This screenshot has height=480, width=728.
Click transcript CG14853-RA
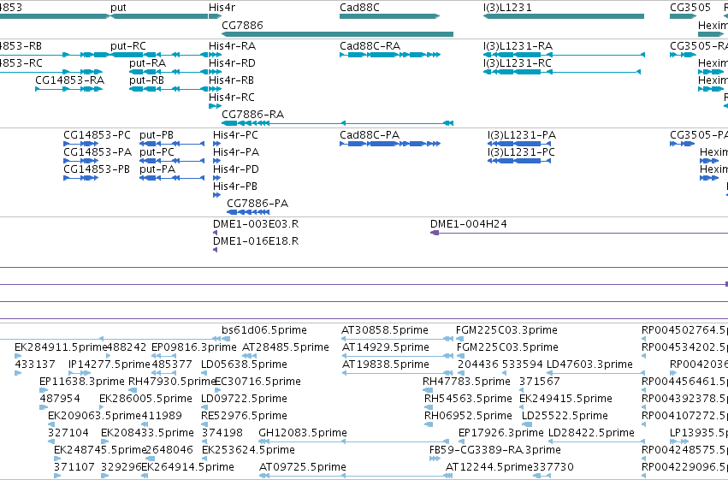coord(68,89)
